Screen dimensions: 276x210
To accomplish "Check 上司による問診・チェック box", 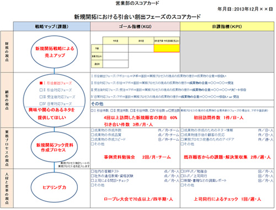I will coord(93,180).
